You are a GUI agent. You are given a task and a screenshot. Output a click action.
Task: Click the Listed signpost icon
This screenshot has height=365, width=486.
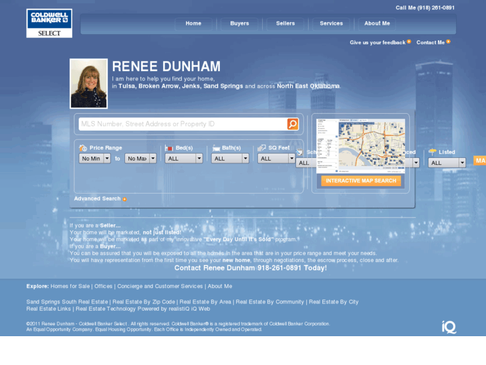tap(432, 152)
